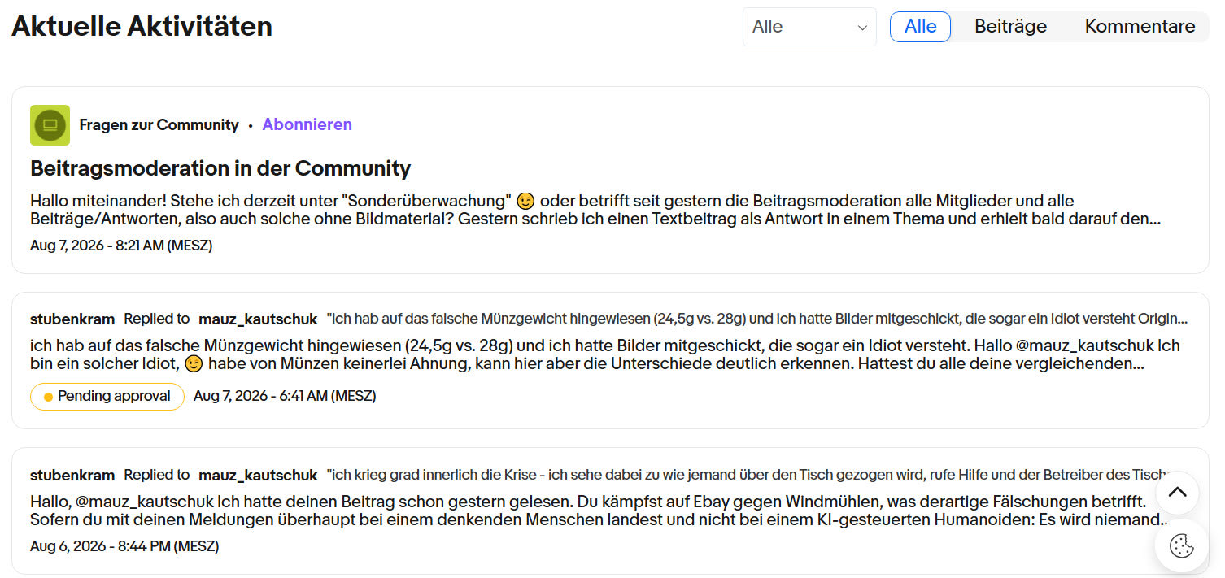Open cookie settings via cookie icon

pos(1181,546)
